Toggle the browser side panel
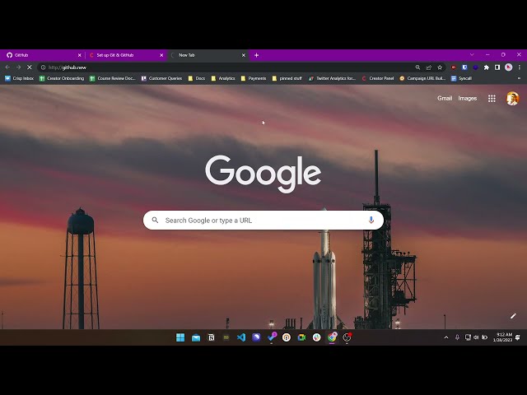527x395 pixels. (x=497, y=67)
